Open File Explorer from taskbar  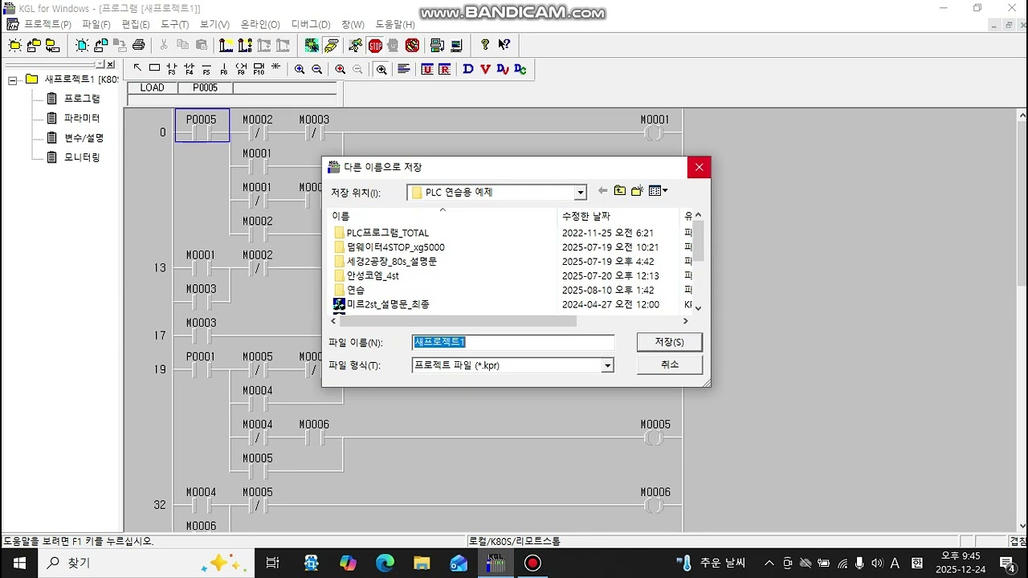point(422,563)
